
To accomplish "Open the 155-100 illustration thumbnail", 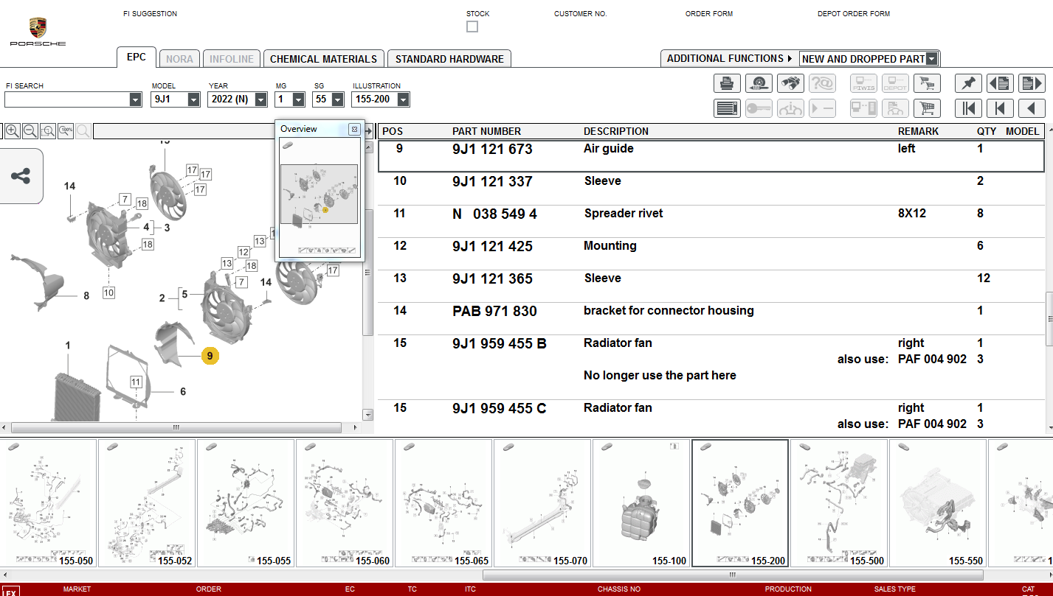I will (641, 503).
